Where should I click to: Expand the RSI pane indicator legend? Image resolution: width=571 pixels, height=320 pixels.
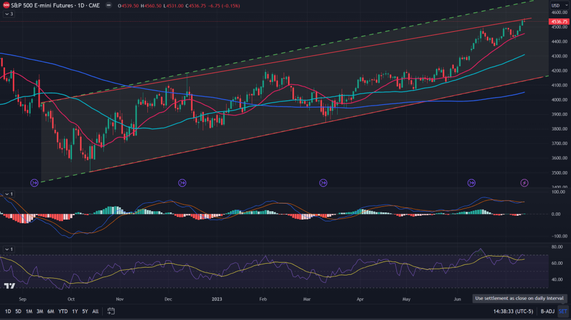pos(8,249)
